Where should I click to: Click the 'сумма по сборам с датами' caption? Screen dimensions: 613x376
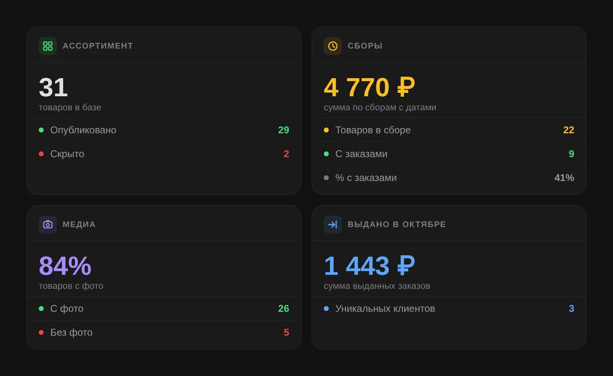pos(380,107)
